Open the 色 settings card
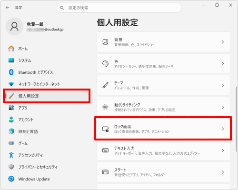 pyautogui.click(x=163, y=64)
